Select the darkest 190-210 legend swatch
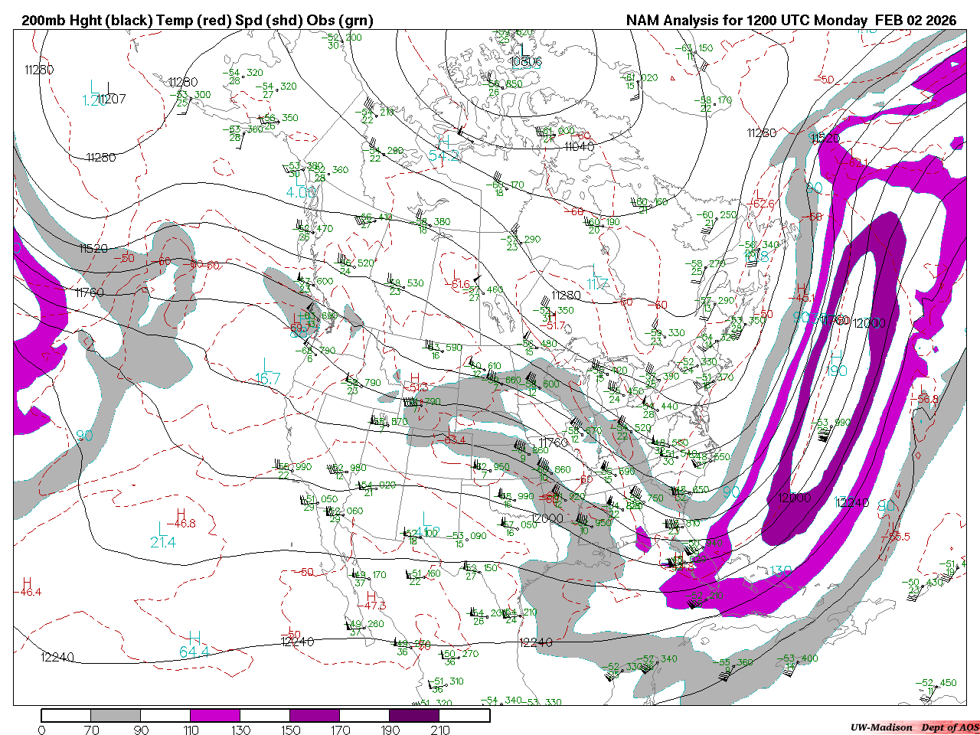980x735 pixels. (x=414, y=716)
